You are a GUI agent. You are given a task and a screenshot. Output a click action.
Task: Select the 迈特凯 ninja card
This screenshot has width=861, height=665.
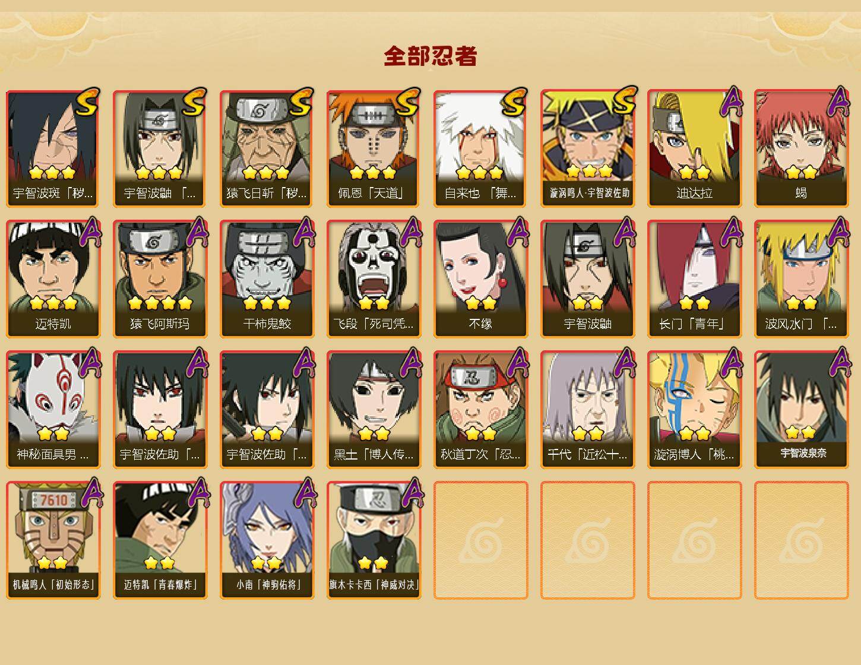(53, 278)
